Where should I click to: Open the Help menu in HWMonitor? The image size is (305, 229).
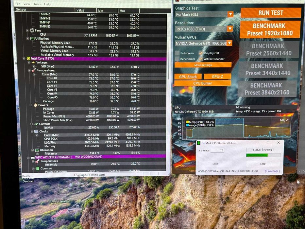47,4
